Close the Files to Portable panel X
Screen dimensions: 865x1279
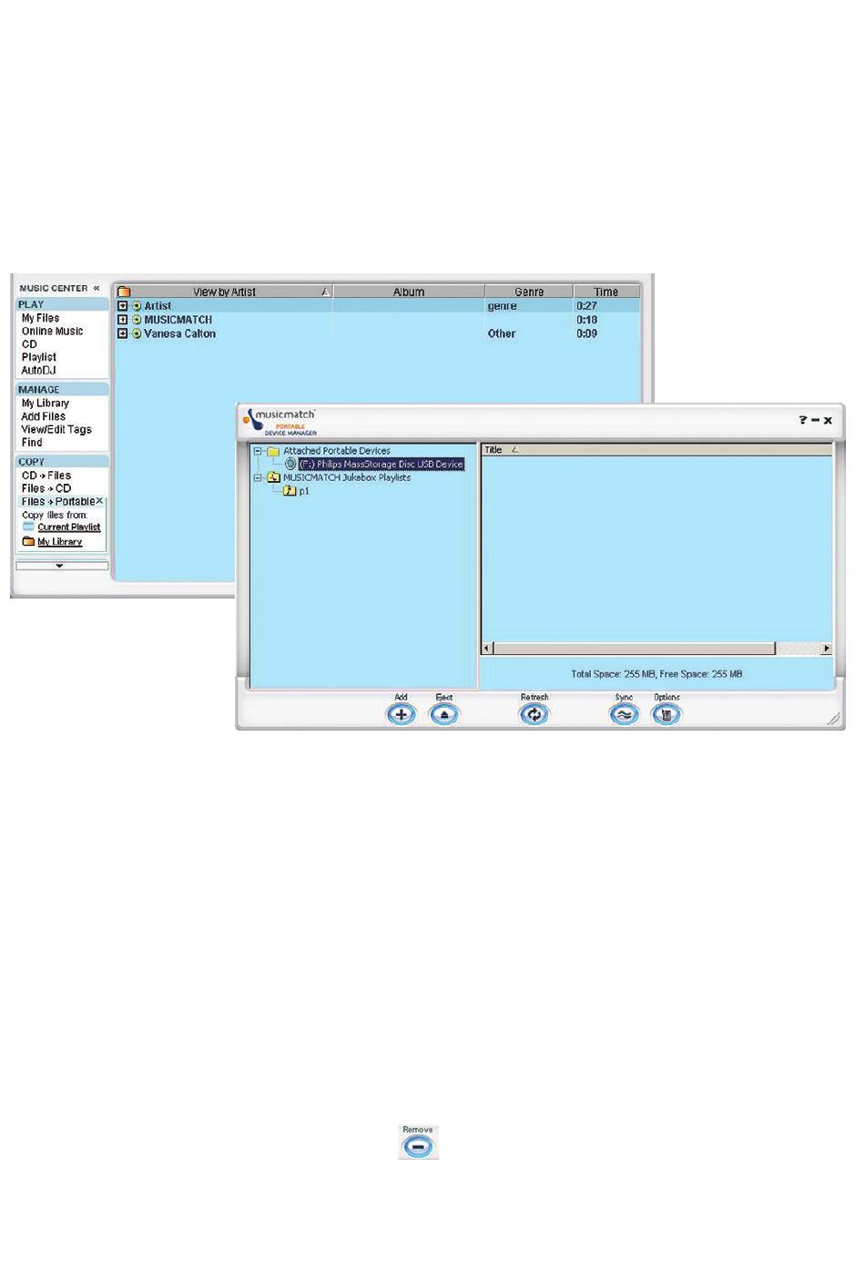[x=100, y=501]
